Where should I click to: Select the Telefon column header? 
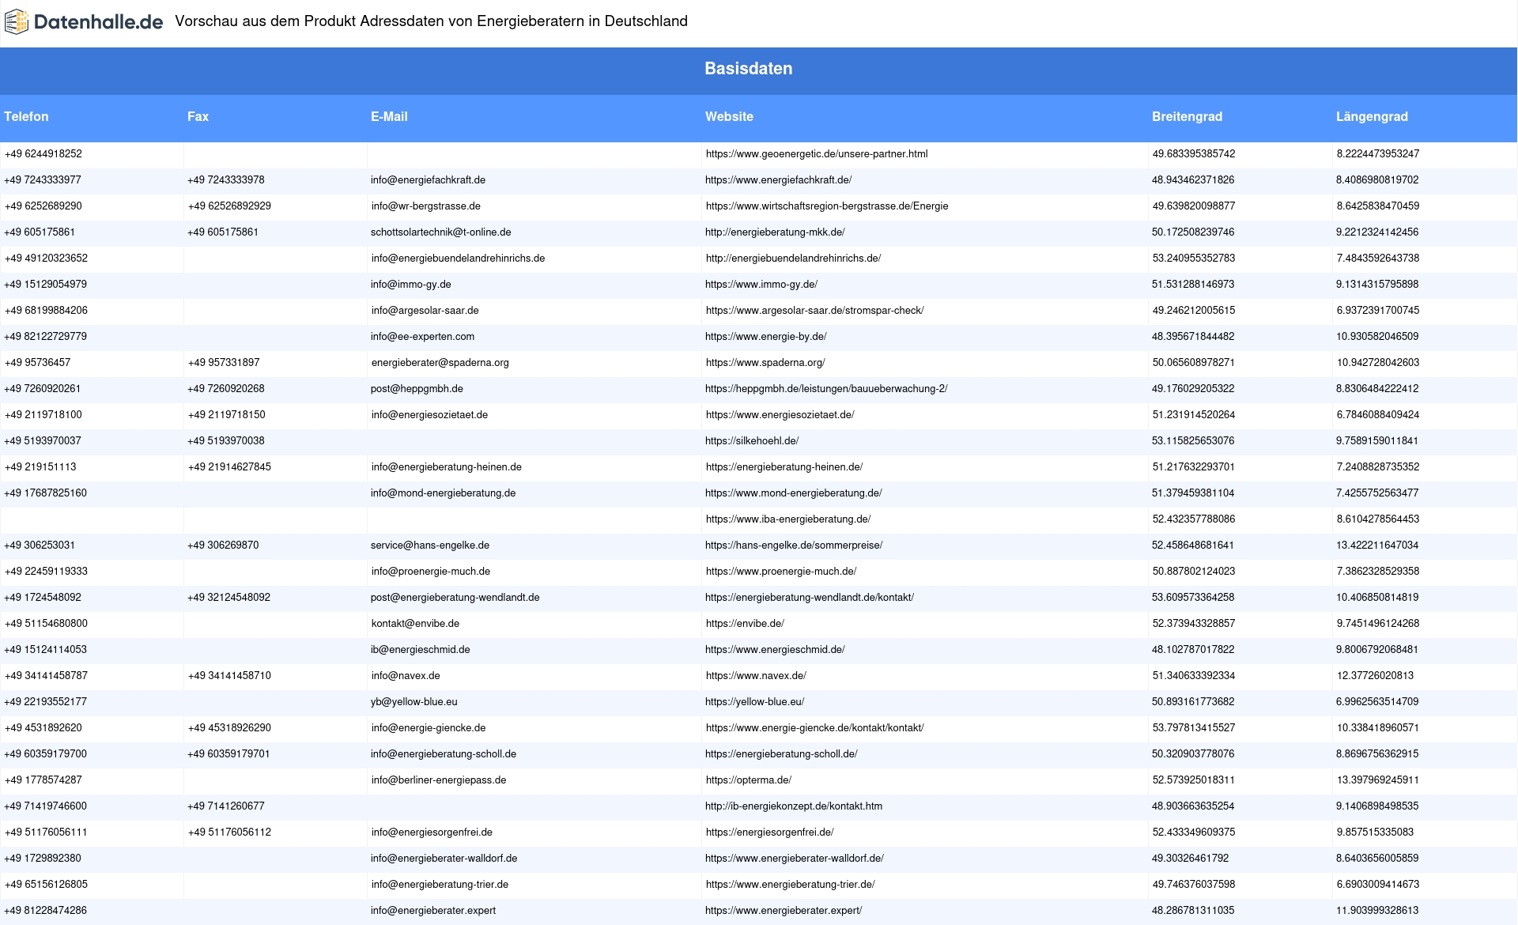click(26, 117)
